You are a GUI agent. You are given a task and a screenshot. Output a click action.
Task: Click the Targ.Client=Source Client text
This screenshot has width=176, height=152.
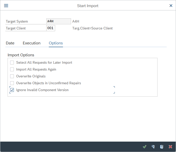coord(93,28)
